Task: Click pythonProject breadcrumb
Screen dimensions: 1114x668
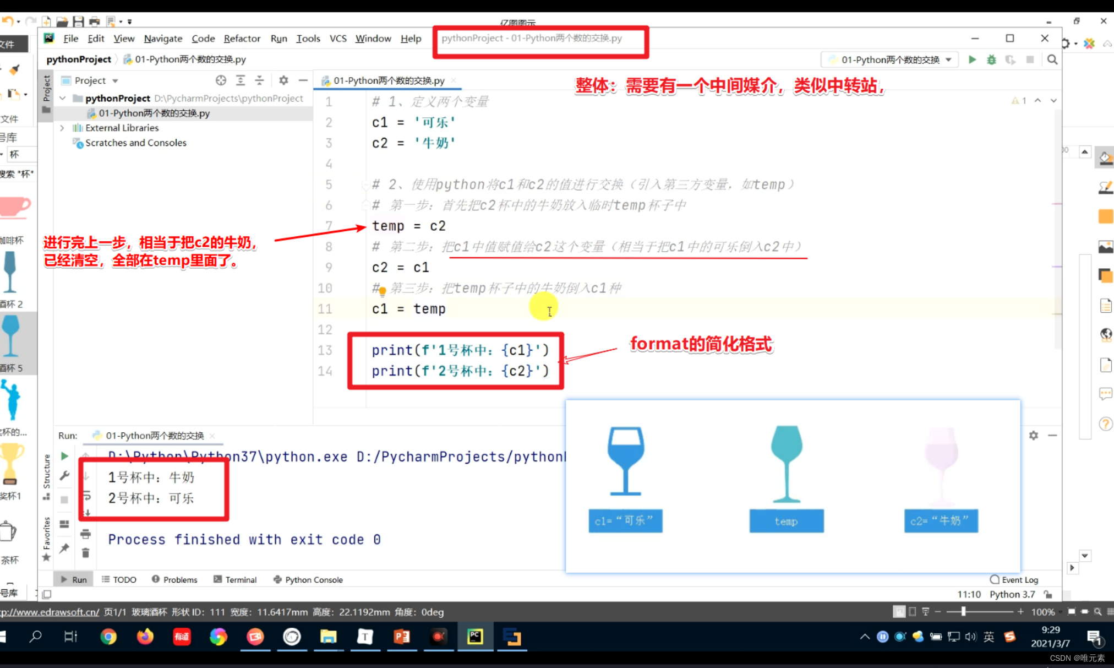Action: tap(79, 59)
